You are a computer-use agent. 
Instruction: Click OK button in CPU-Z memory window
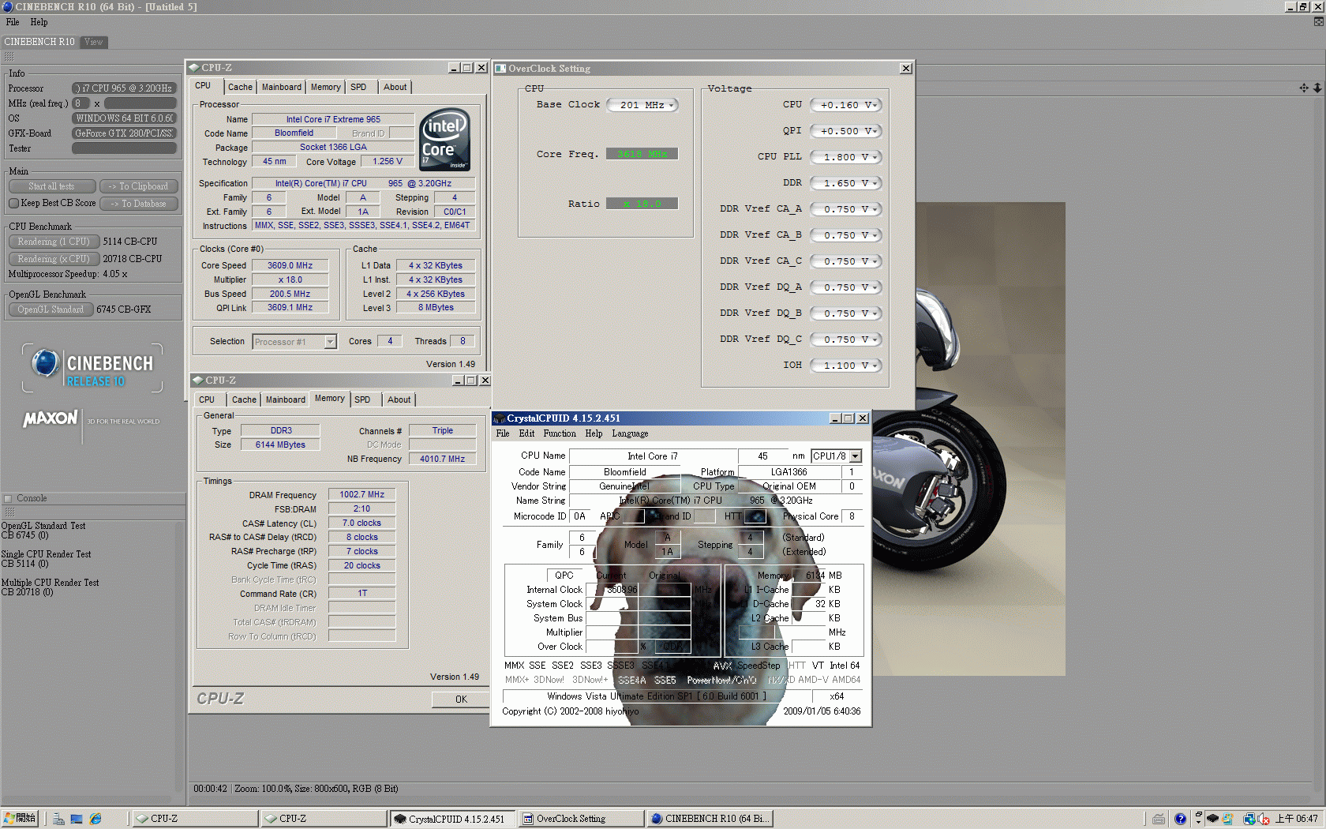461,700
